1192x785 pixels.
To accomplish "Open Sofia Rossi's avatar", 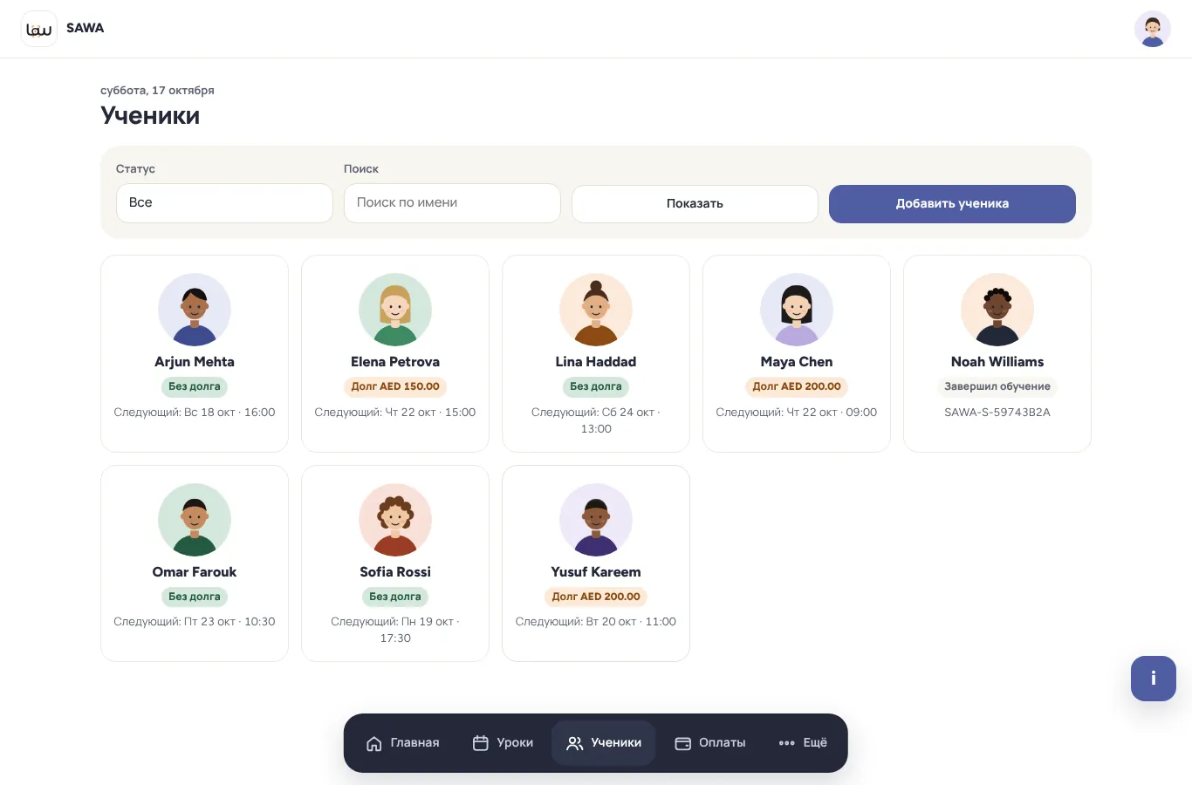I will pos(395,520).
